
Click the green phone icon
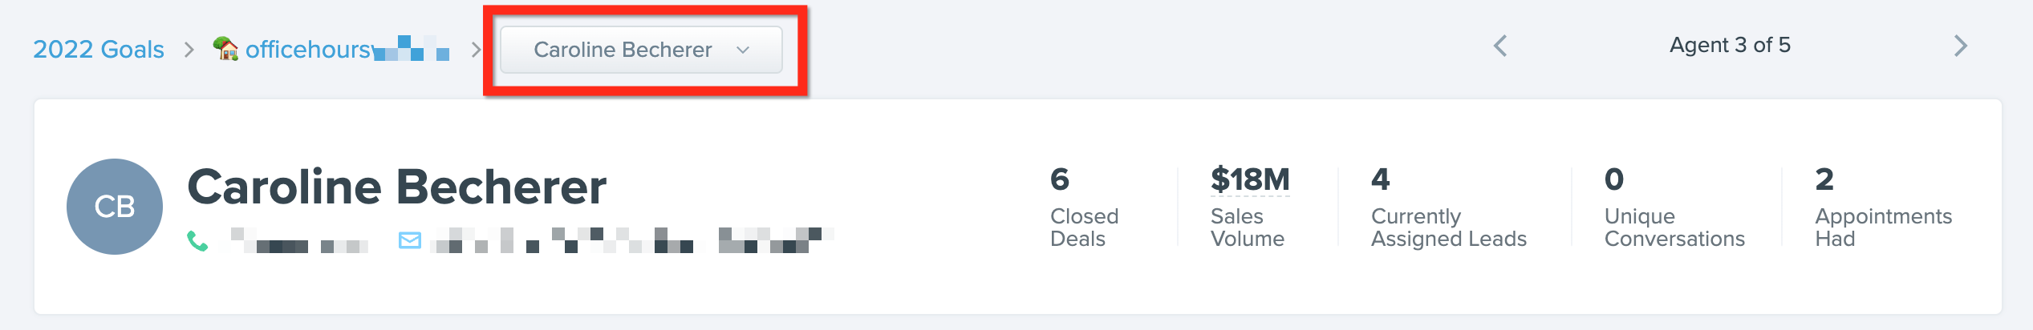(x=197, y=240)
